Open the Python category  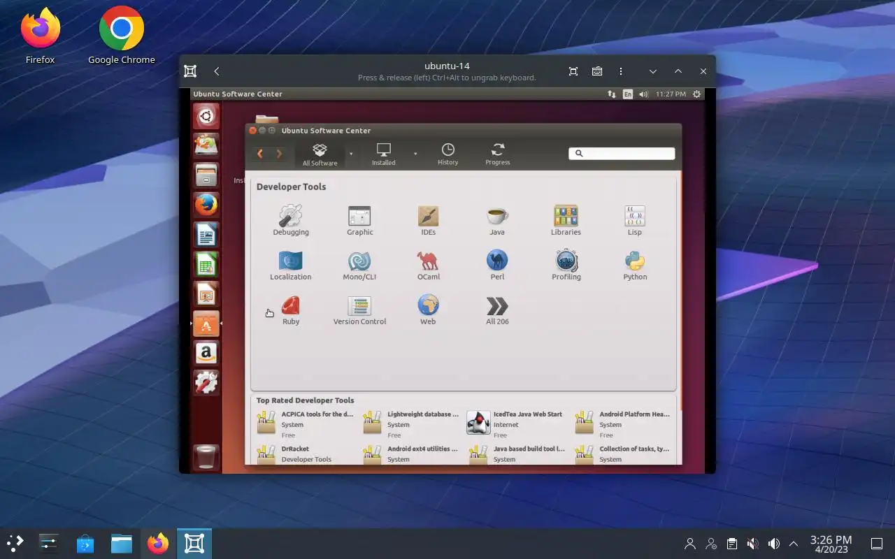(635, 265)
